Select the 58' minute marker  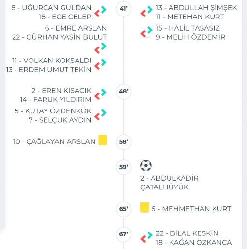(x=123, y=142)
